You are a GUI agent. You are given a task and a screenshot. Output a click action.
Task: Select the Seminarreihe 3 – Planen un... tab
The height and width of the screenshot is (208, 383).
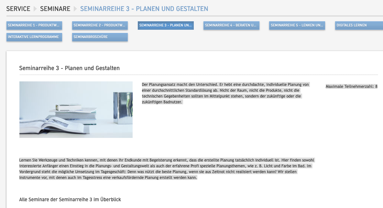(x=166, y=26)
